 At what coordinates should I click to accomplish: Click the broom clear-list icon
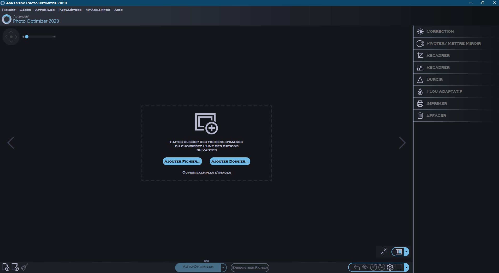(25, 267)
